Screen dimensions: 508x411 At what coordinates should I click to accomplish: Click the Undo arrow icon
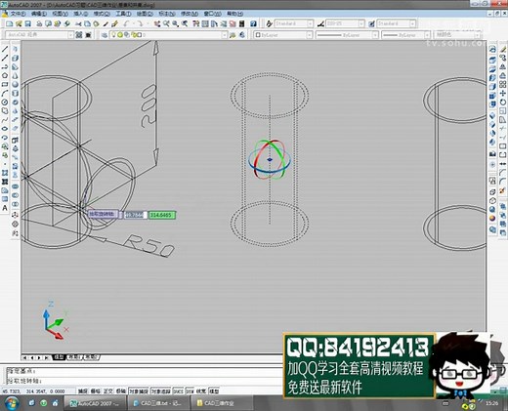click(x=126, y=23)
